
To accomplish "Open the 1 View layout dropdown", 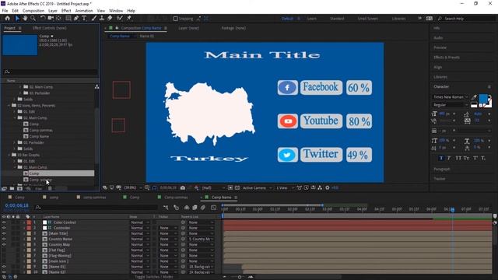I will (x=285, y=188).
